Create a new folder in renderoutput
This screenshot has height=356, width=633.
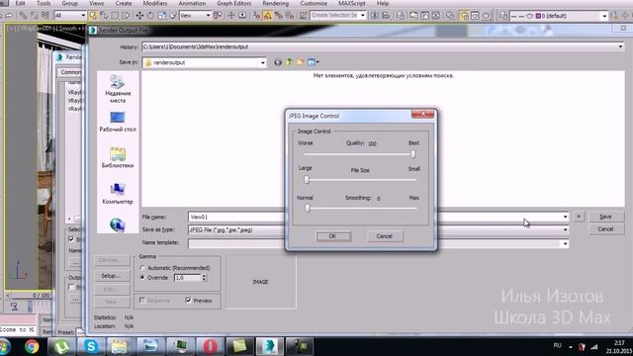point(300,62)
